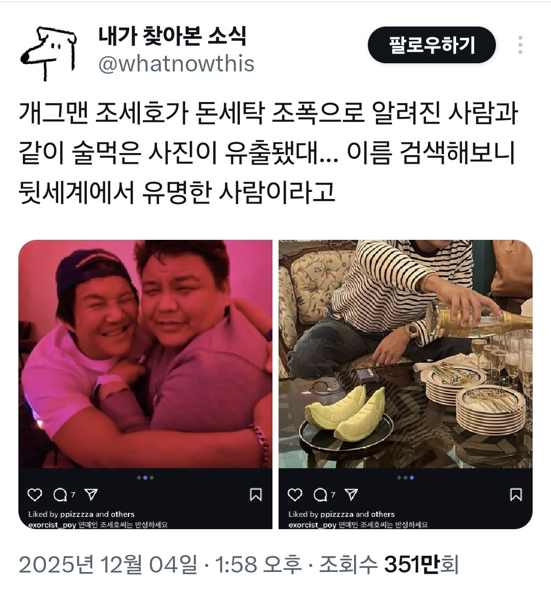Bookmark the right photo post

pos(516,494)
